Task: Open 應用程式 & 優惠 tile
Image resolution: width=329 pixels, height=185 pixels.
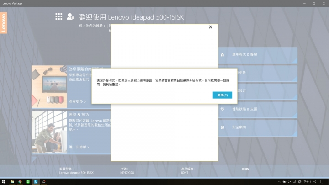Action: click(x=258, y=55)
